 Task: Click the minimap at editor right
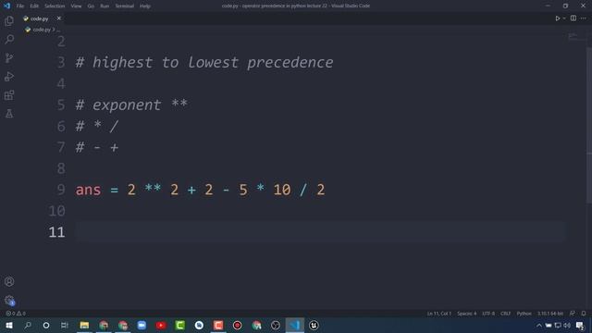(573, 37)
